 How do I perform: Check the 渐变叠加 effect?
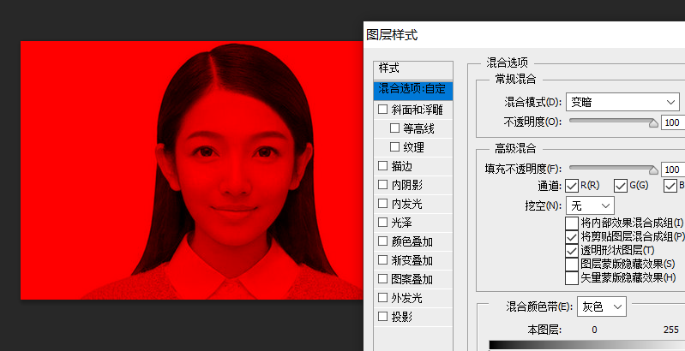pyautogui.click(x=383, y=260)
